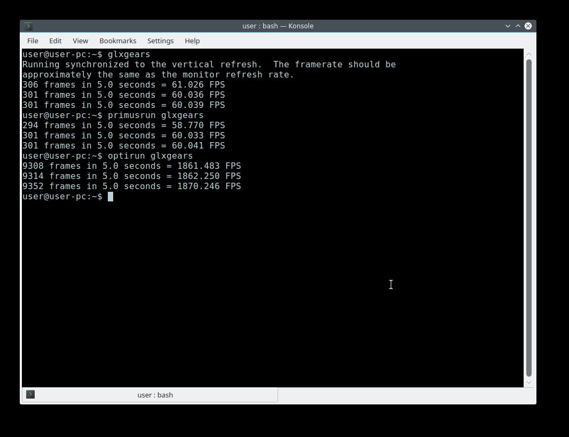Click the scrollbar up arrow

529,53
